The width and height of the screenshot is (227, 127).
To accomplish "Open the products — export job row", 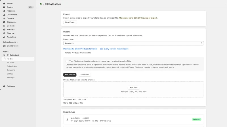I will 133,119.
